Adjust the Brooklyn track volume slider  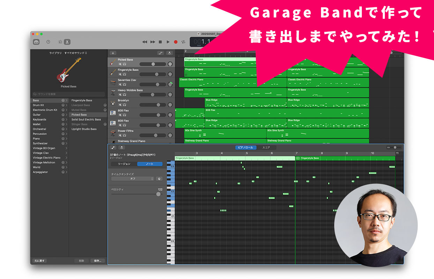(x=153, y=105)
